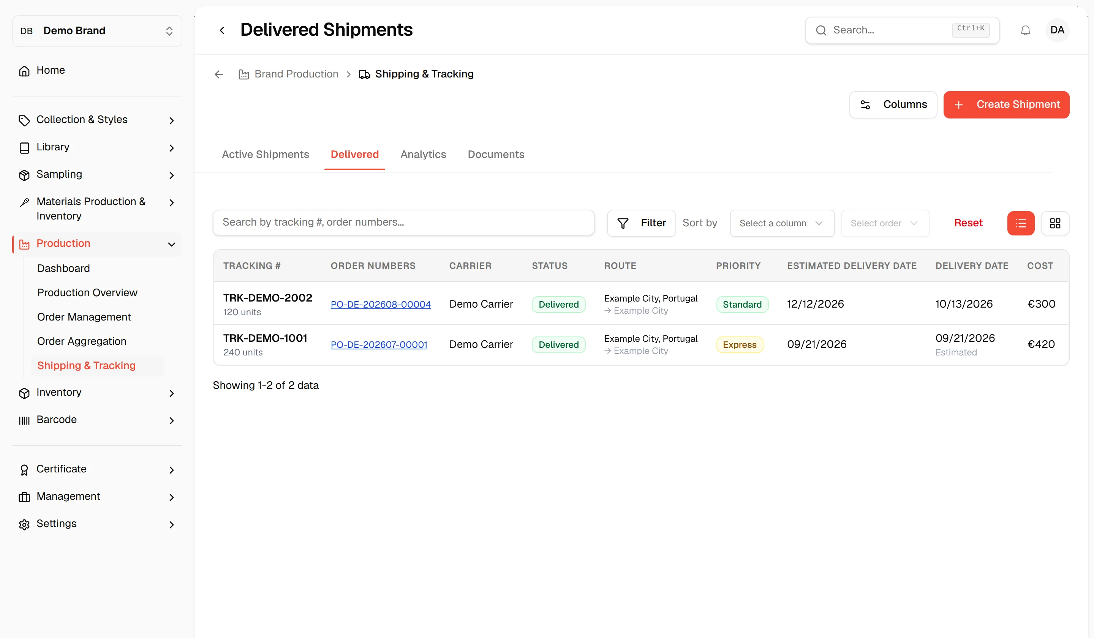Expand the Barcode menu chevron
This screenshot has height=638, width=1094.
point(171,420)
